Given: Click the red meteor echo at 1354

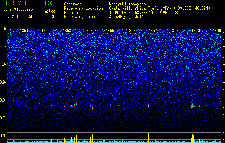Looking at the screenshot, I should click(x=93, y=107).
